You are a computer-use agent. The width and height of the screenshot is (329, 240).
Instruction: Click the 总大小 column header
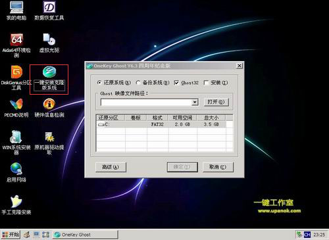(x=211, y=118)
